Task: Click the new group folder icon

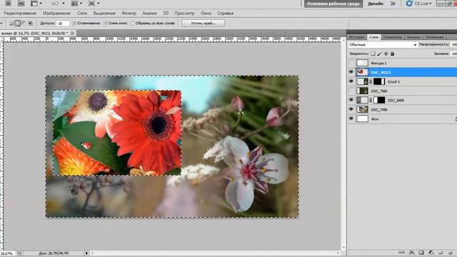Action: [441, 253]
